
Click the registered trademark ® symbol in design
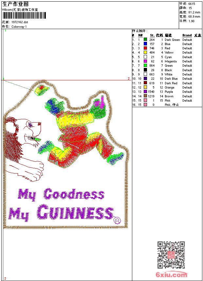pos(117,221)
